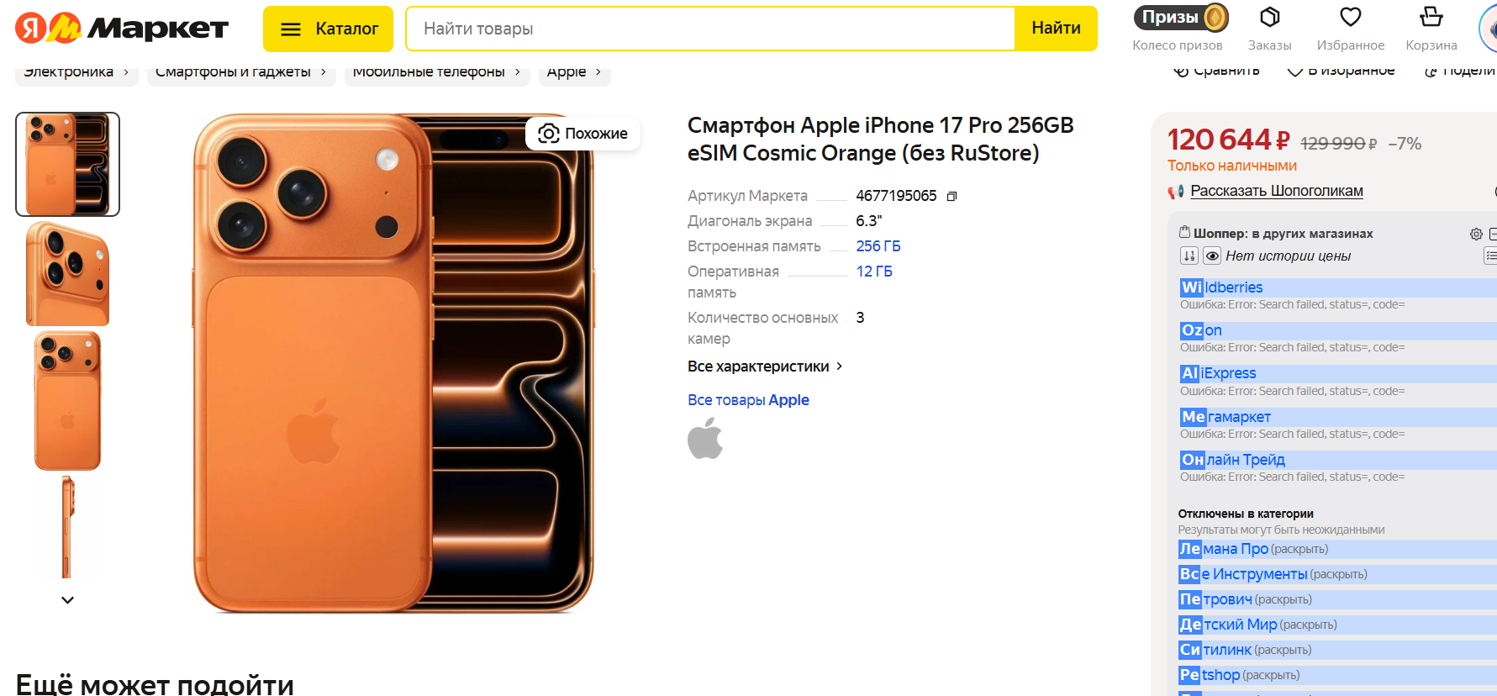Expand Все характеристики specifications
Viewport: 1497px width, 696px height.
[764, 366]
